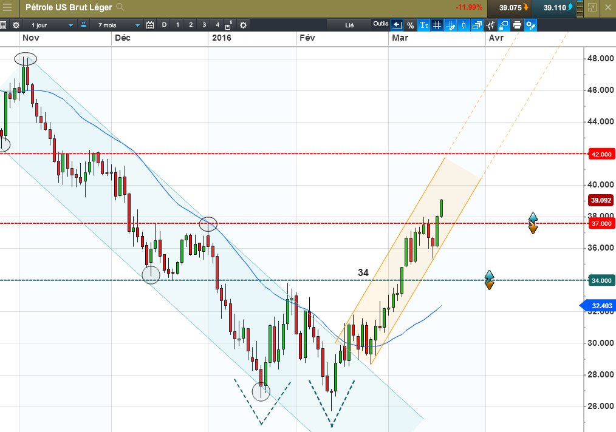Print the chart with printer icon
The width and height of the screenshot is (616, 432).
517,25
